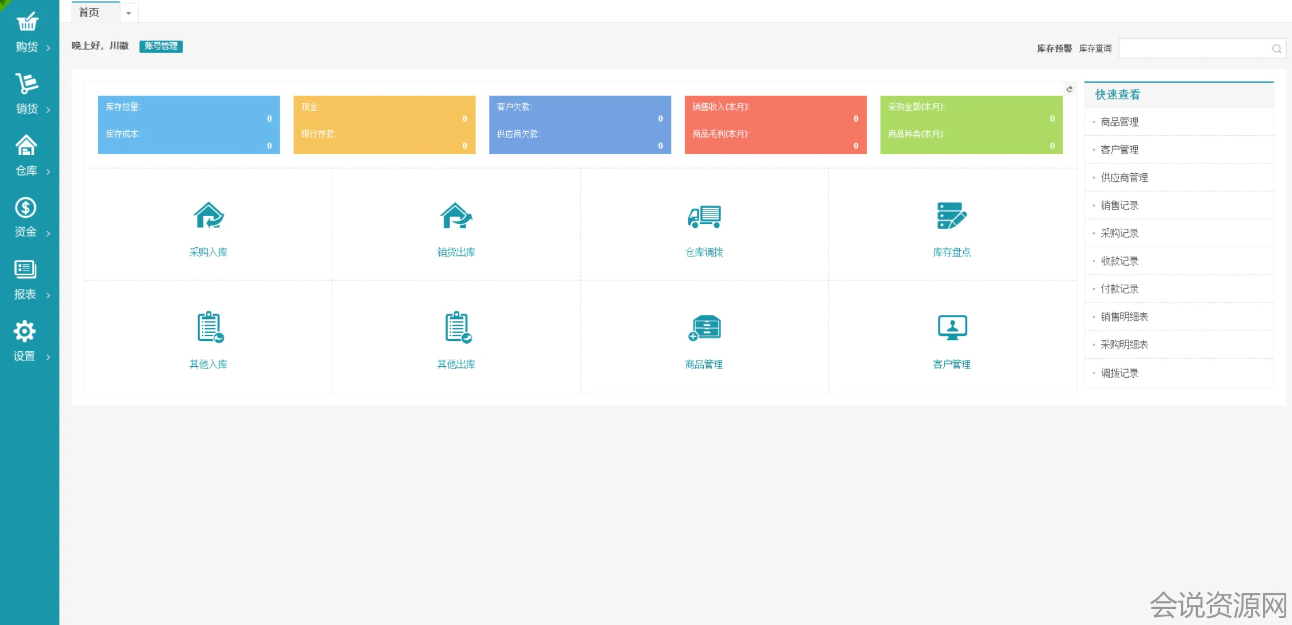Click the 其他出库 clipboard icon
This screenshot has width=1292, height=625.
(457, 328)
